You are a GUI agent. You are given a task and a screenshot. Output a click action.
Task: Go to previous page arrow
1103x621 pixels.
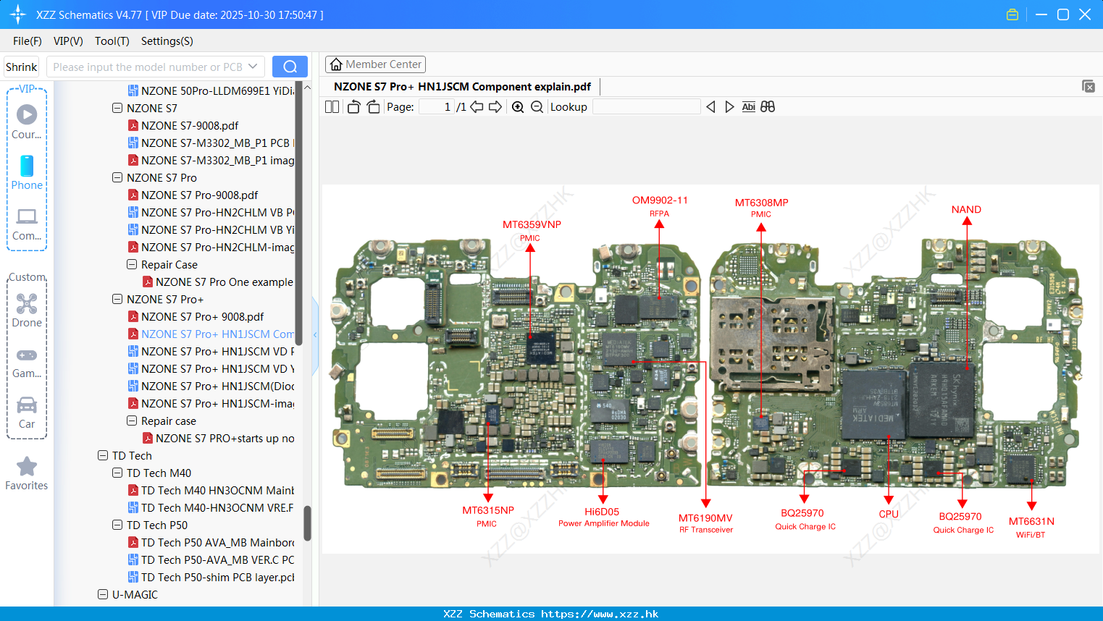(477, 106)
